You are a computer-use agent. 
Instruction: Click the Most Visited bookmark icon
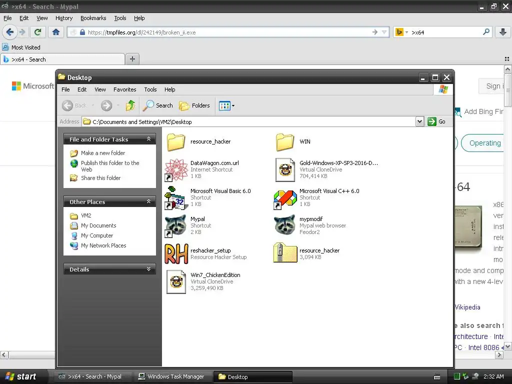coord(5,47)
